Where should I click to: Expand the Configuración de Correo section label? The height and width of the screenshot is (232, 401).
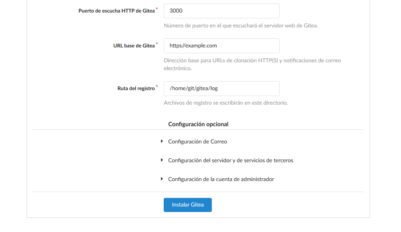tap(197, 141)
